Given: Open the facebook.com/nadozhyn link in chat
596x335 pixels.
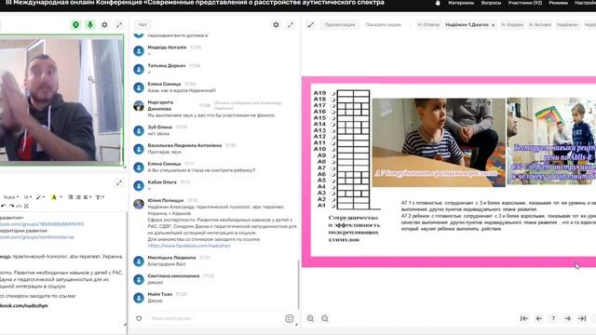Looking at the screenshot, I should pos(189,246).
